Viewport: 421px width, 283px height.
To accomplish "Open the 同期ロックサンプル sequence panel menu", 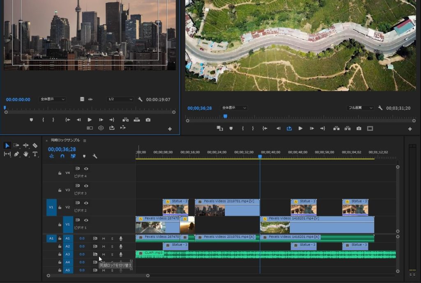I will click(85, 140).
